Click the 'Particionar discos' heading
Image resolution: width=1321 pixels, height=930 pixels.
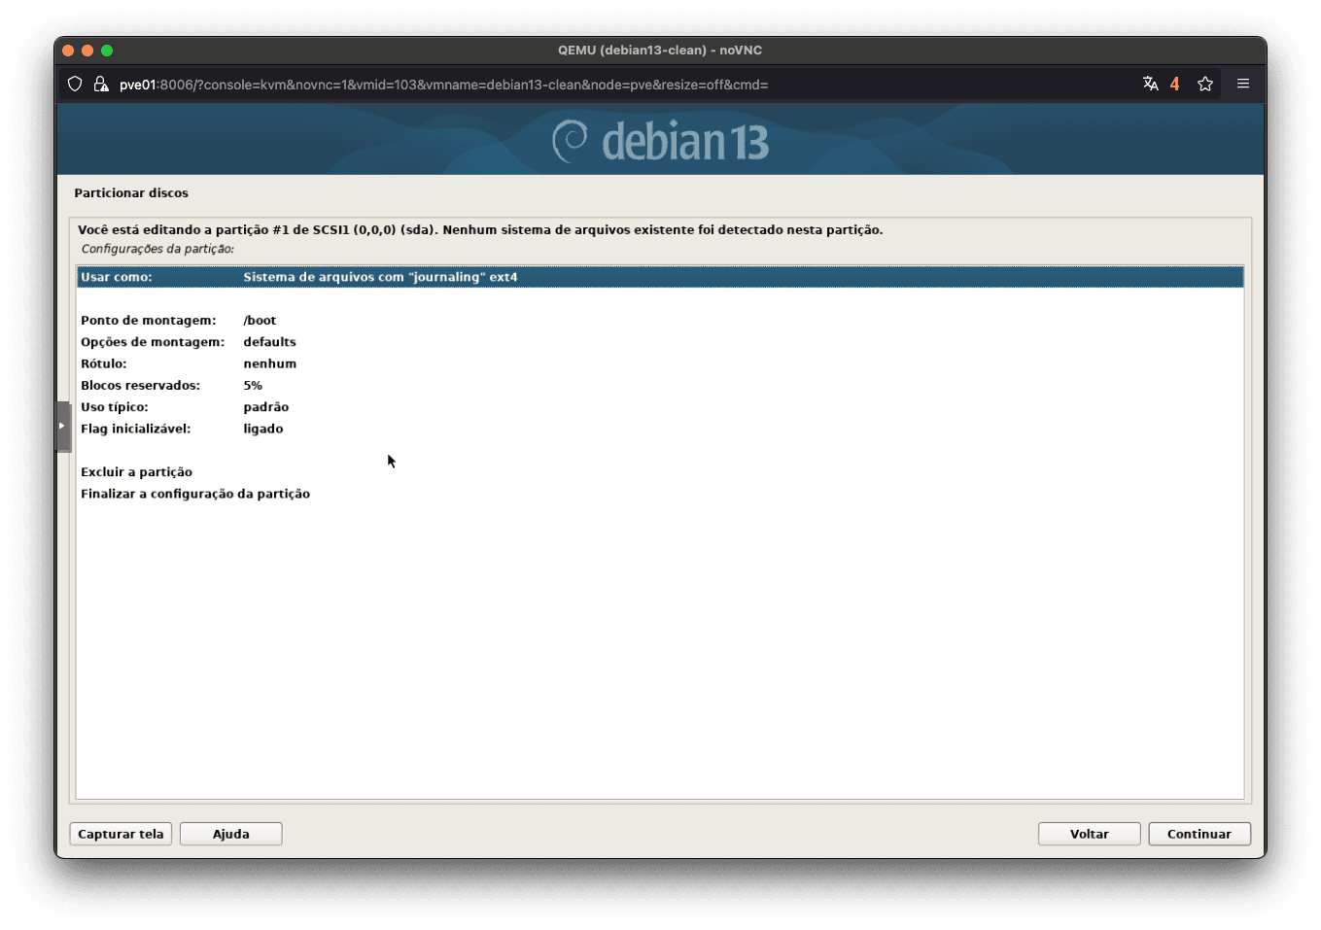(131, 193)
